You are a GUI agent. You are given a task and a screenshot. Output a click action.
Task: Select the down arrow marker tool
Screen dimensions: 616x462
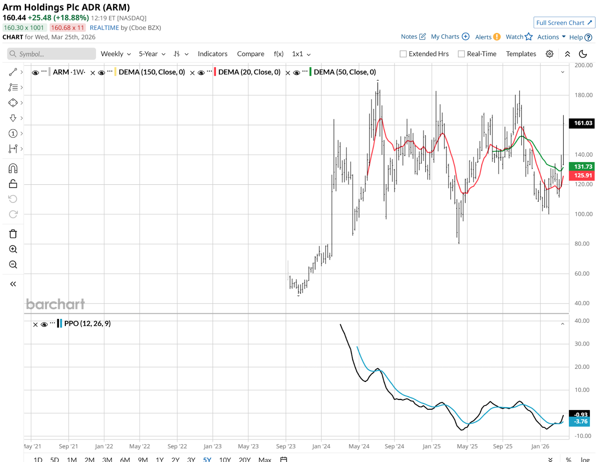pos(13,118)
